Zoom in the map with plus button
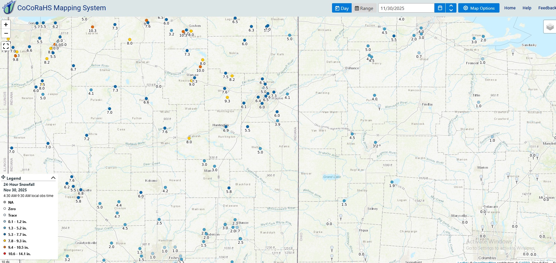This screenshot has height=263, width=556. (6, 25)
